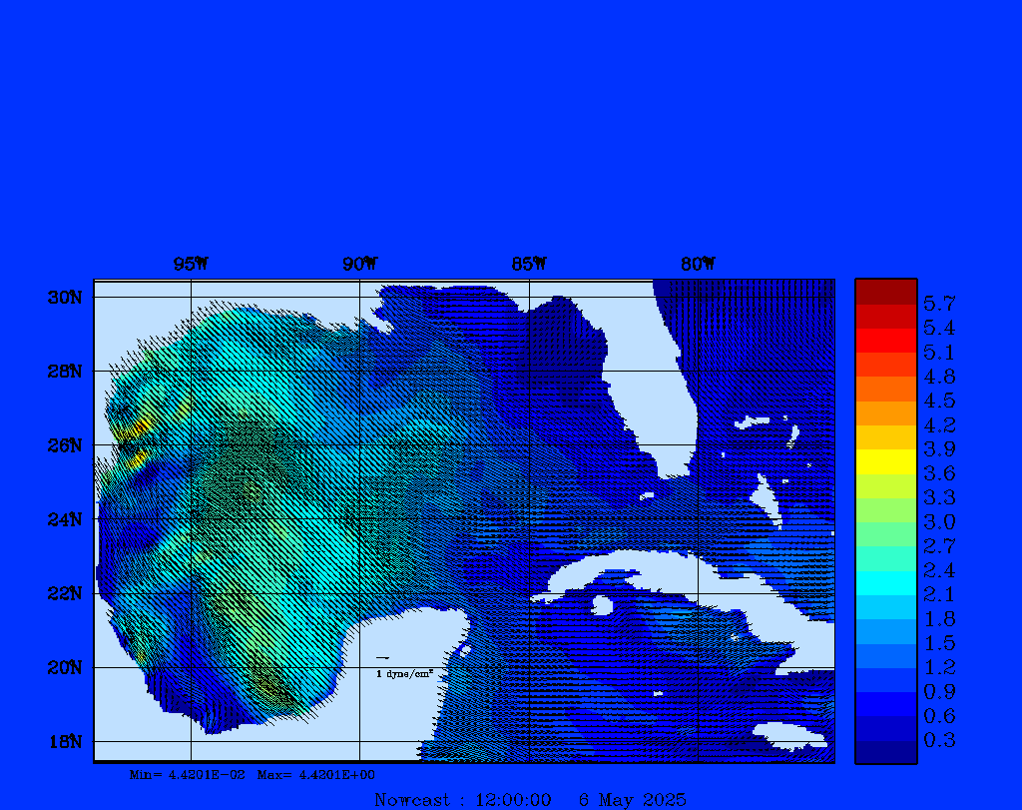Select the 85W longitude label
The height and width of the screenshot is (810, 1022).
[x=529, y=264]
